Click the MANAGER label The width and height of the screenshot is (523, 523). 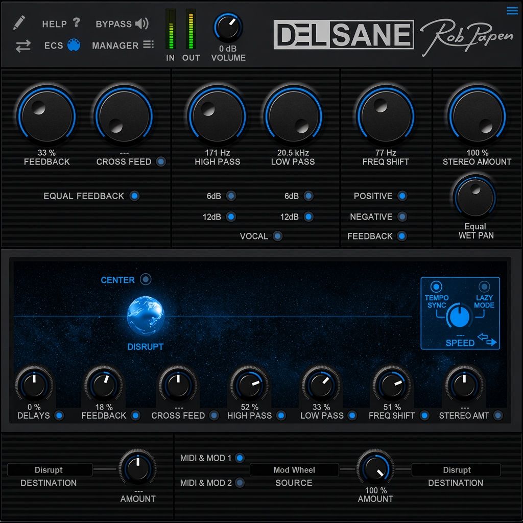[x=115, y=45]
